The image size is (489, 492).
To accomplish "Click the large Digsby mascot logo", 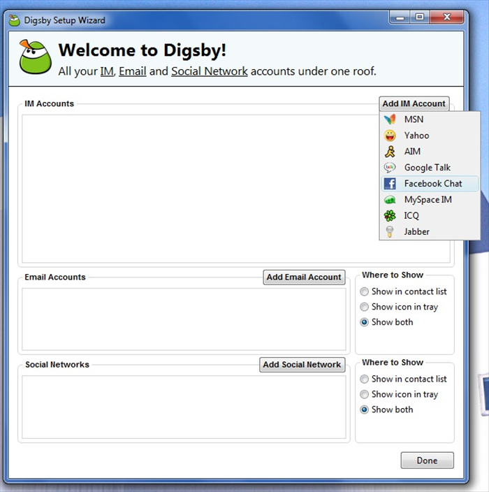I will [x=35, y=57].
